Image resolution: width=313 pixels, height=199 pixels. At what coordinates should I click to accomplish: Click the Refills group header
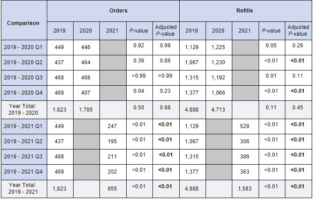coord(245,11)
